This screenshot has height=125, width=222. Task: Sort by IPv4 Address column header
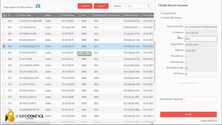click(68, 15)
